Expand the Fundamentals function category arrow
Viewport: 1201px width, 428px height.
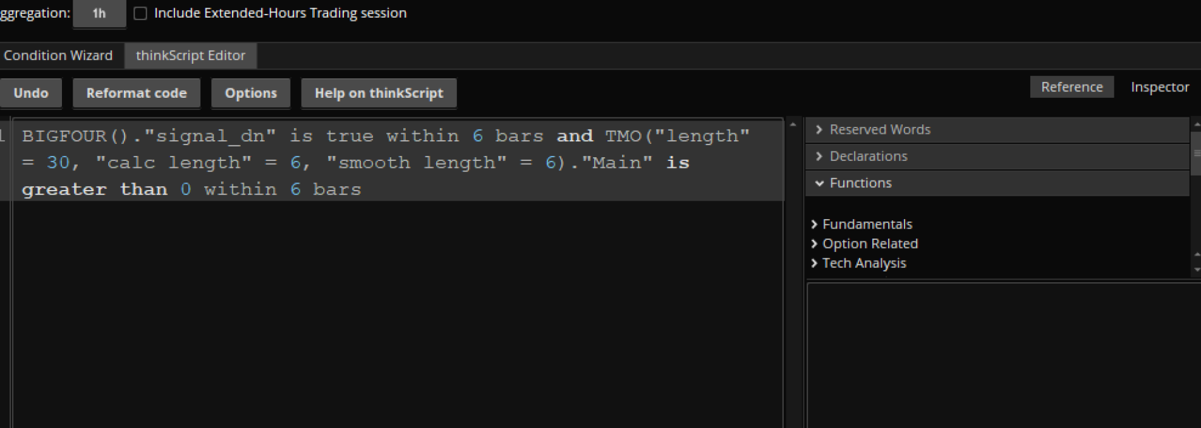pyautogui.click(x=814, y=224)
